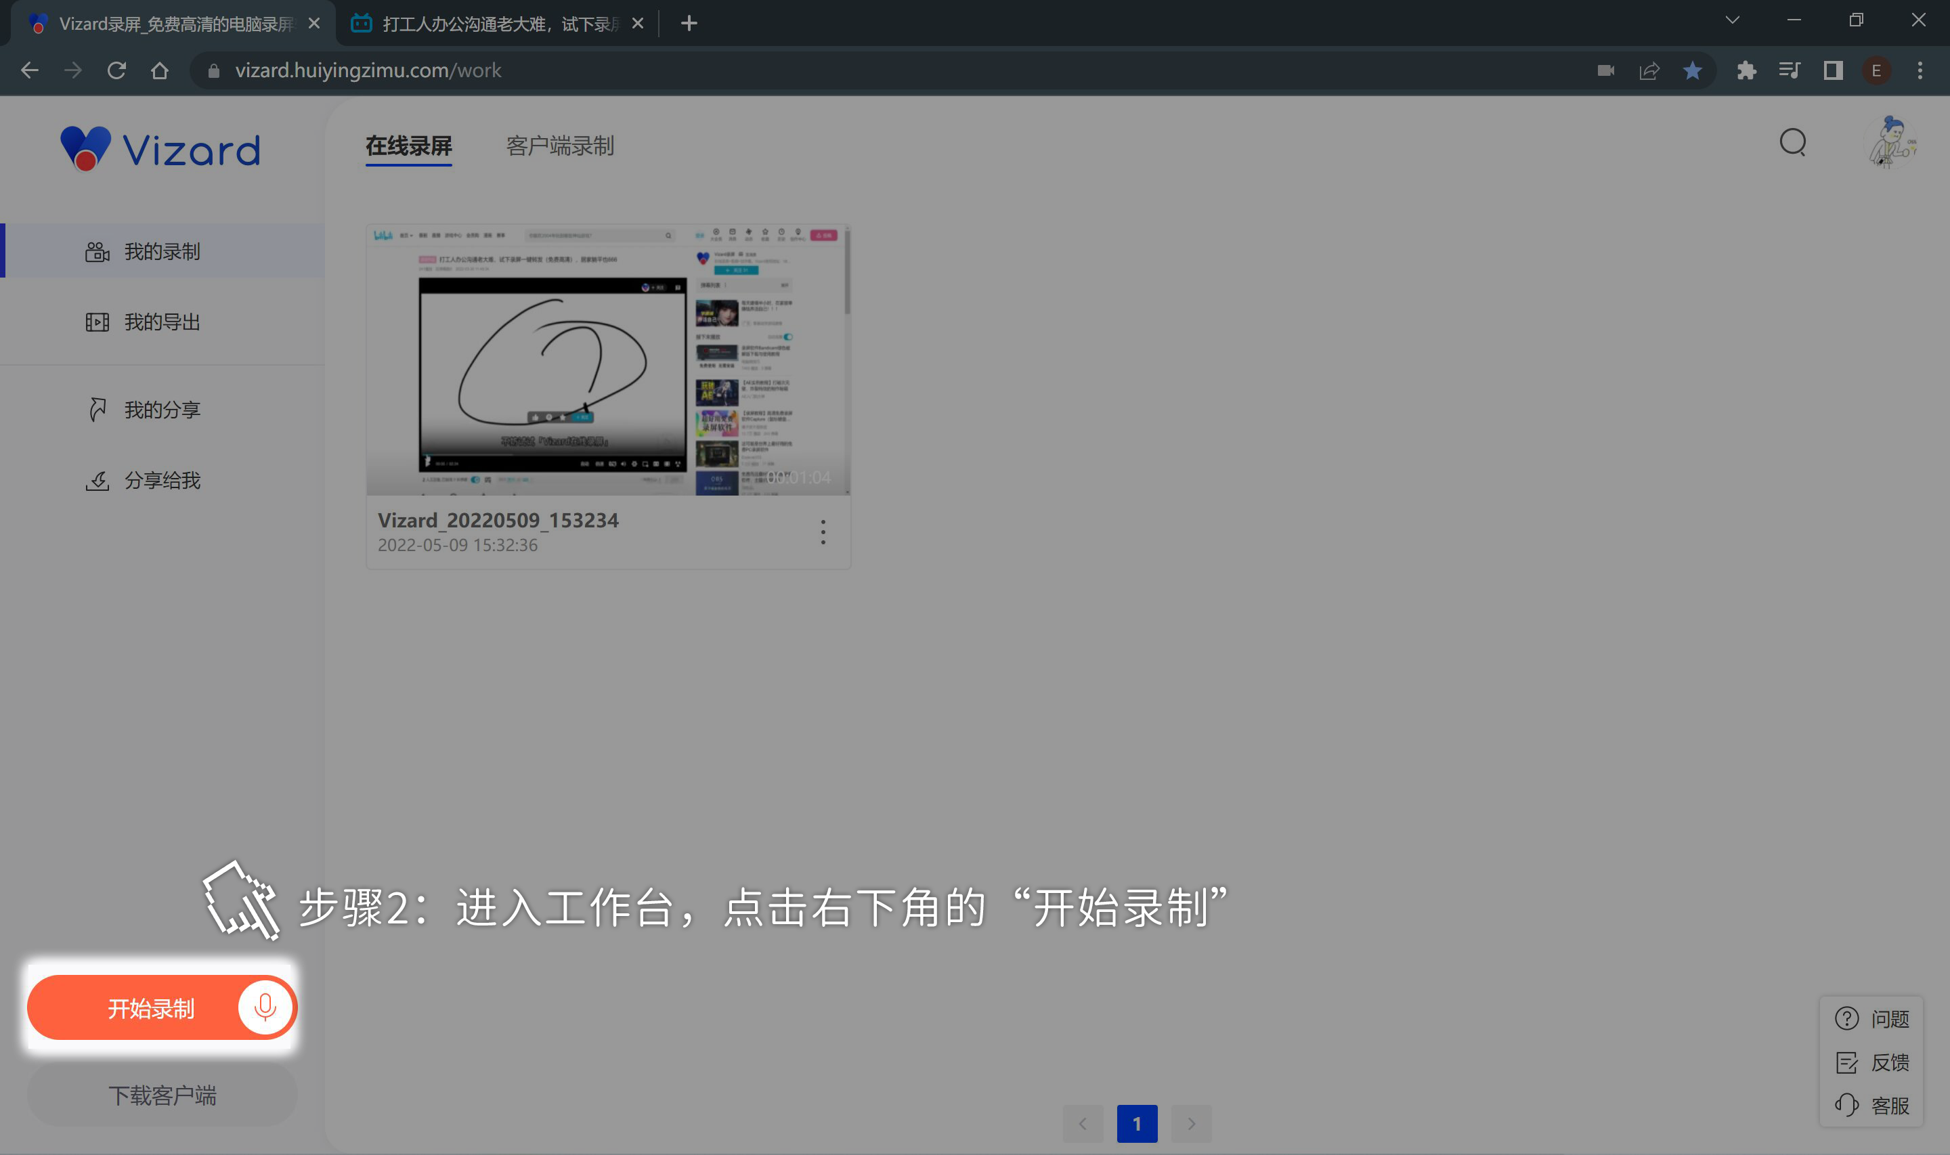Open the Vizard_20220509_153234 recording thumbnail
The height and width of the screenshot is (1155, 1950).
pos(608,359)
